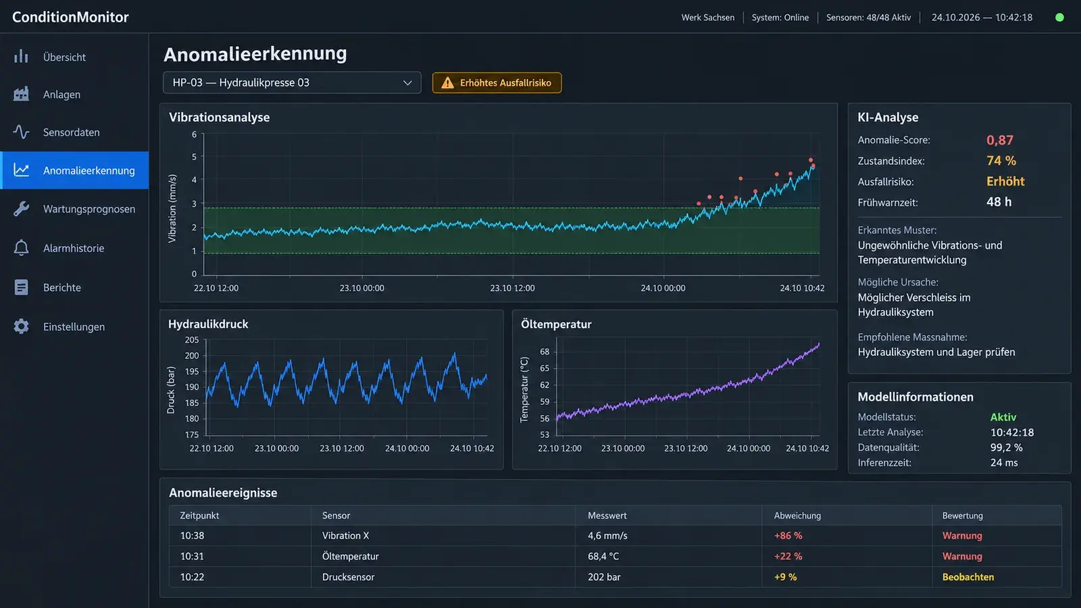Click the warning triangle icon in the risk badge
This screenshot has height=608, width=1081.
point(447,82)
